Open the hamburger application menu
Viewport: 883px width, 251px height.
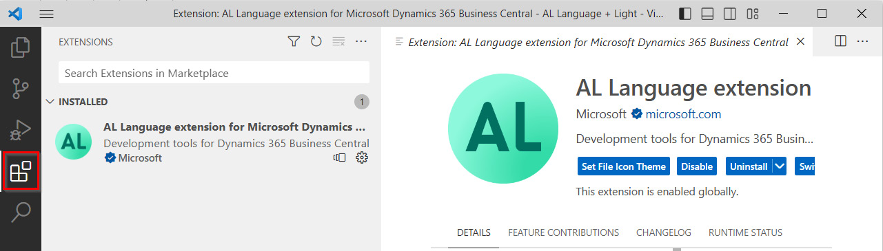tap(46, 14)
